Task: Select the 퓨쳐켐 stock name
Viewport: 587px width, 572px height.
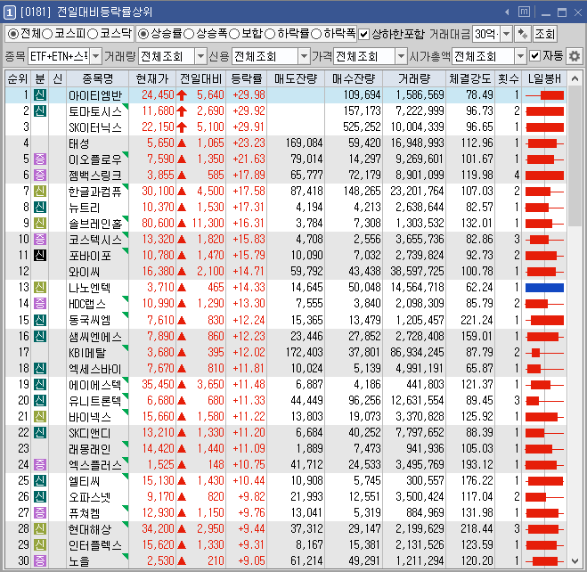Action: [85, 513]
